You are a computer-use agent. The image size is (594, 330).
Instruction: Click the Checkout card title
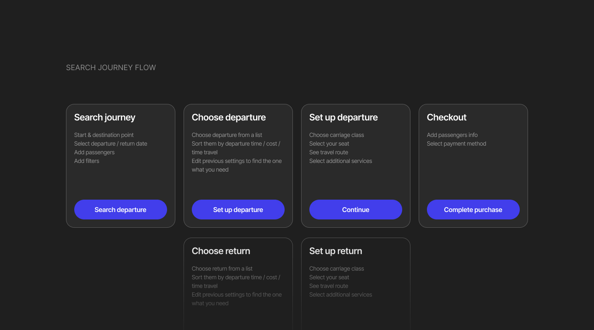(x=446, y=118)
